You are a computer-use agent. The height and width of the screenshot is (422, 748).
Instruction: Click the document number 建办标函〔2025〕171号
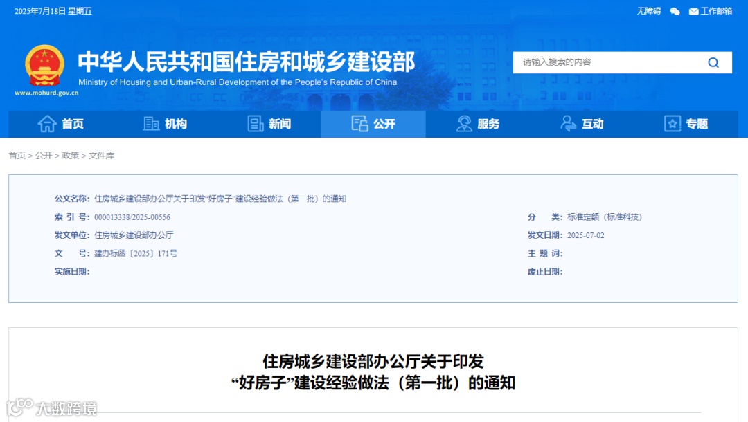(x=136, y=253)
